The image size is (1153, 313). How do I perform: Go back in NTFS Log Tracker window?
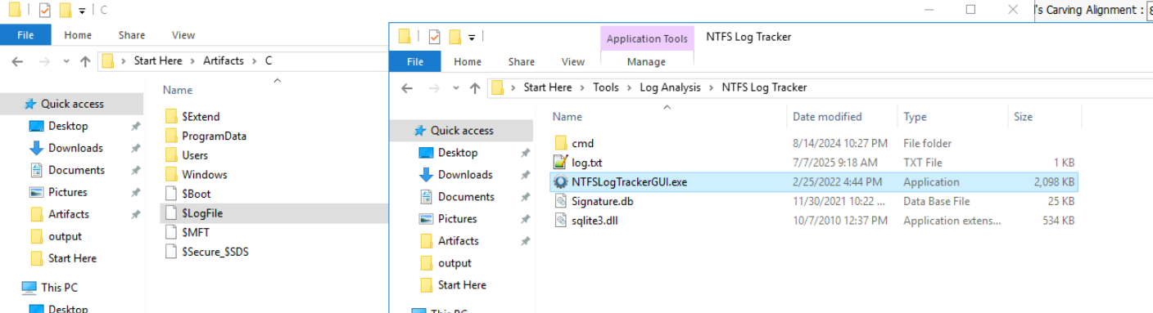pyautogui.click(x=407, y=87)
